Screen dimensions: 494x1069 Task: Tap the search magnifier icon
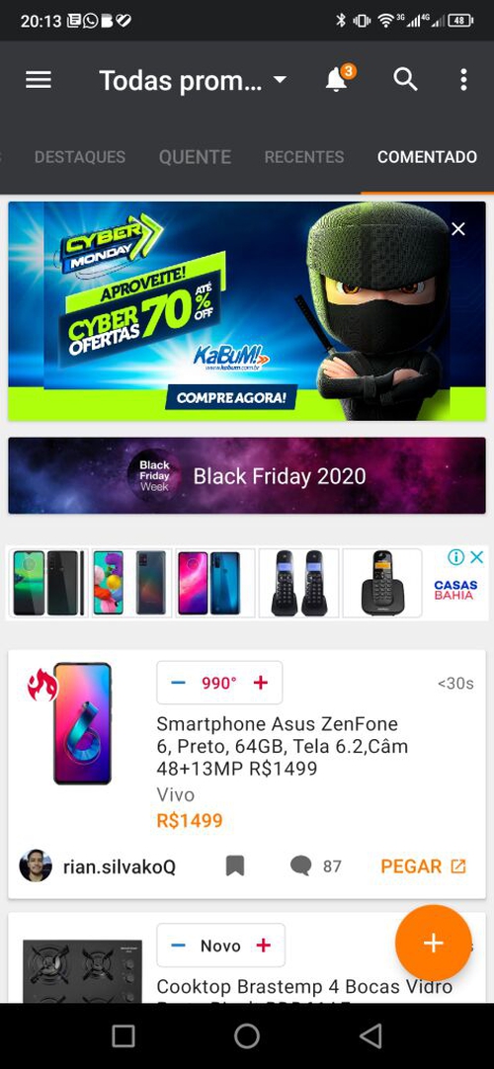tap(405, 80)
